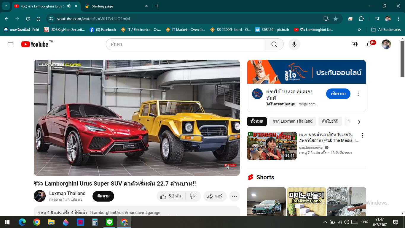This screenshot has width=405, height=228.
Task: Click the browser home button
Action: [39, 19]
